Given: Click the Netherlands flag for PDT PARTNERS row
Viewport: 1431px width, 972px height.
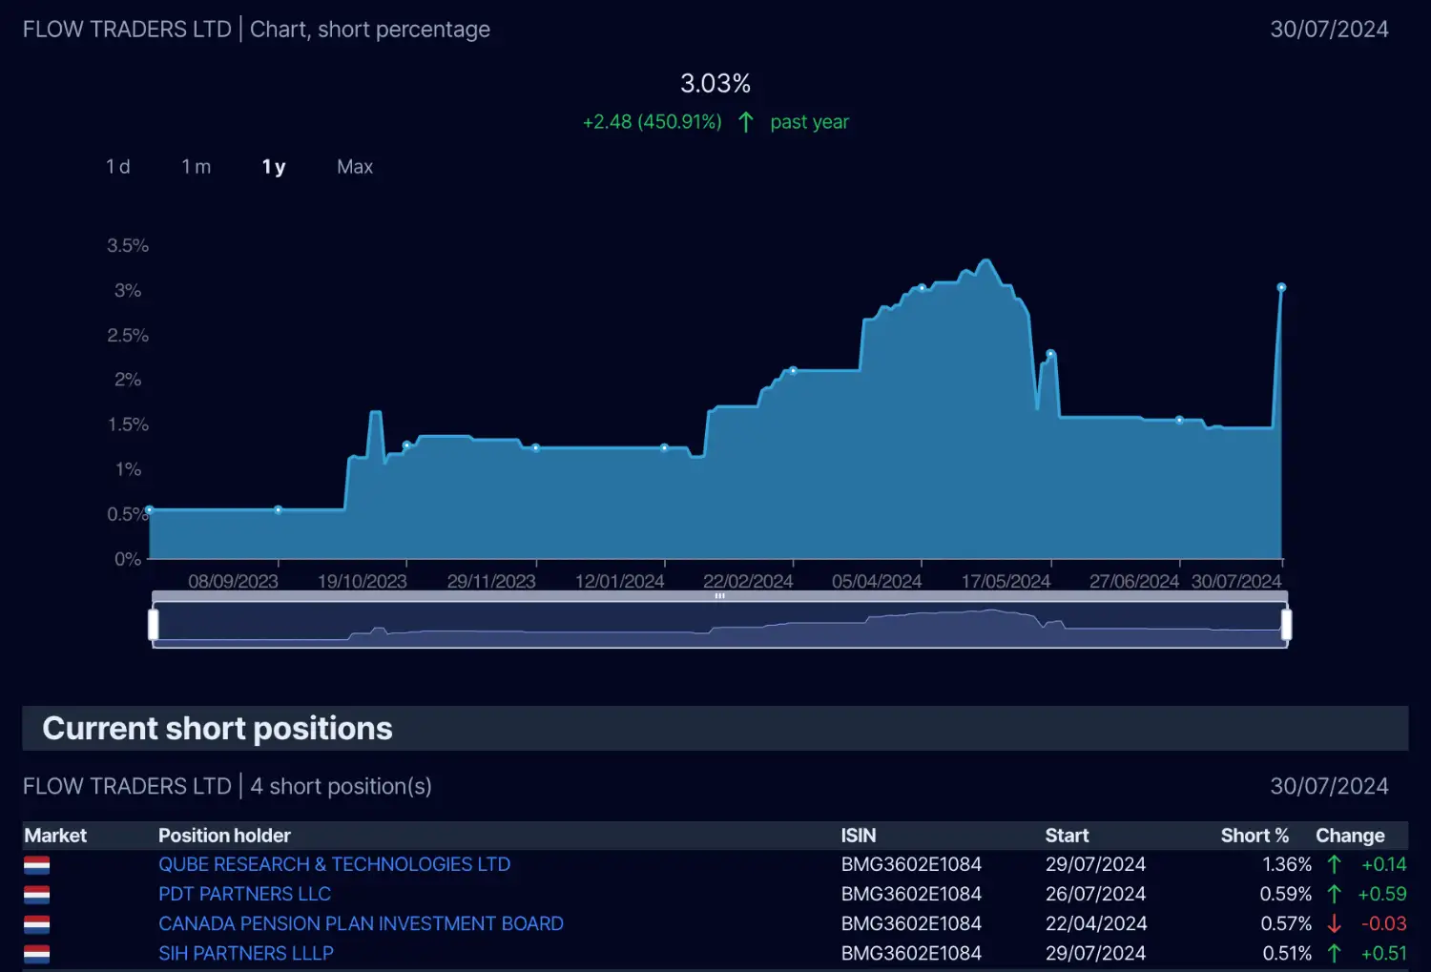Looking at the screenshot, I should [36, 895].
